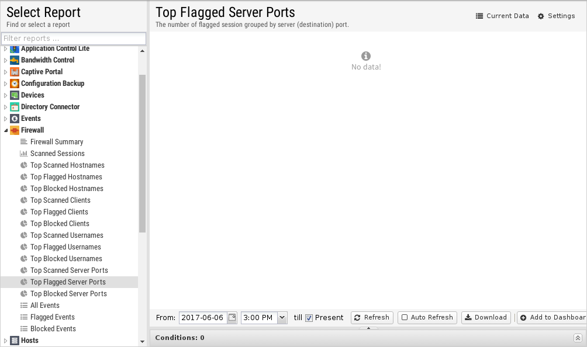
Task: Click the Filter reports search field
Action: (74, 39)
